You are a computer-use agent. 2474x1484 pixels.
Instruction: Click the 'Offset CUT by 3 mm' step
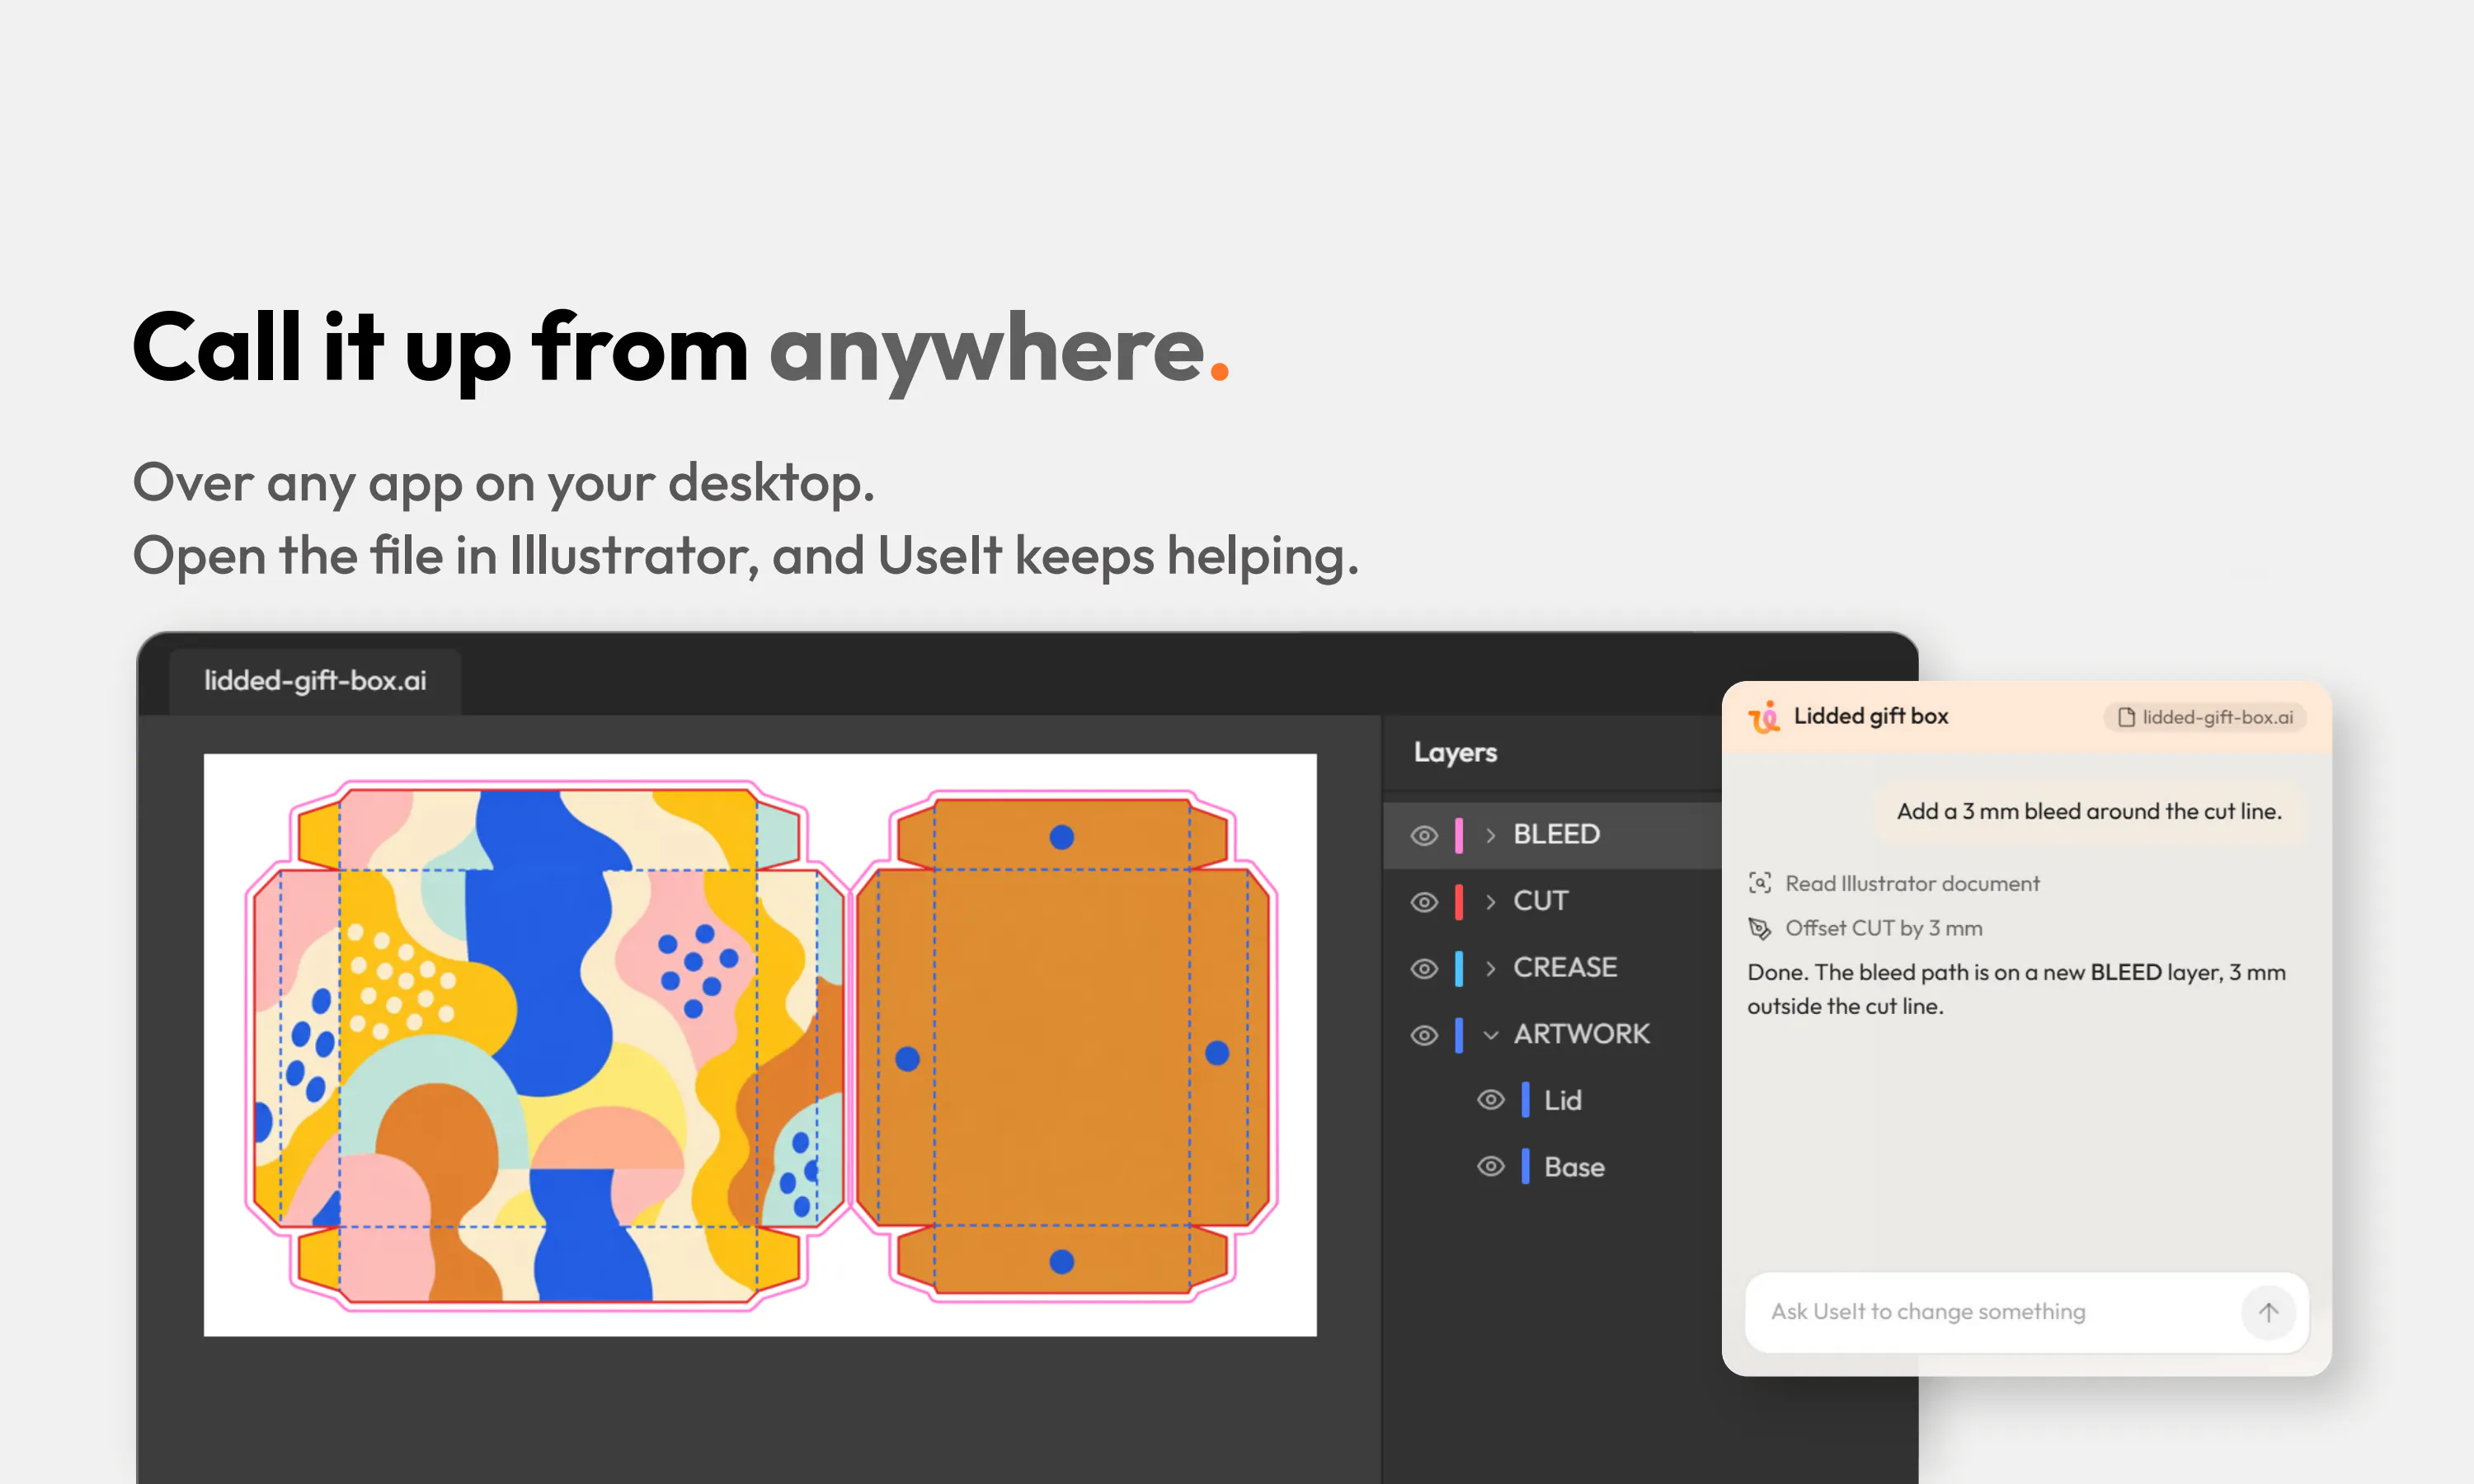pyautogui.click(x=1884, y=929)
